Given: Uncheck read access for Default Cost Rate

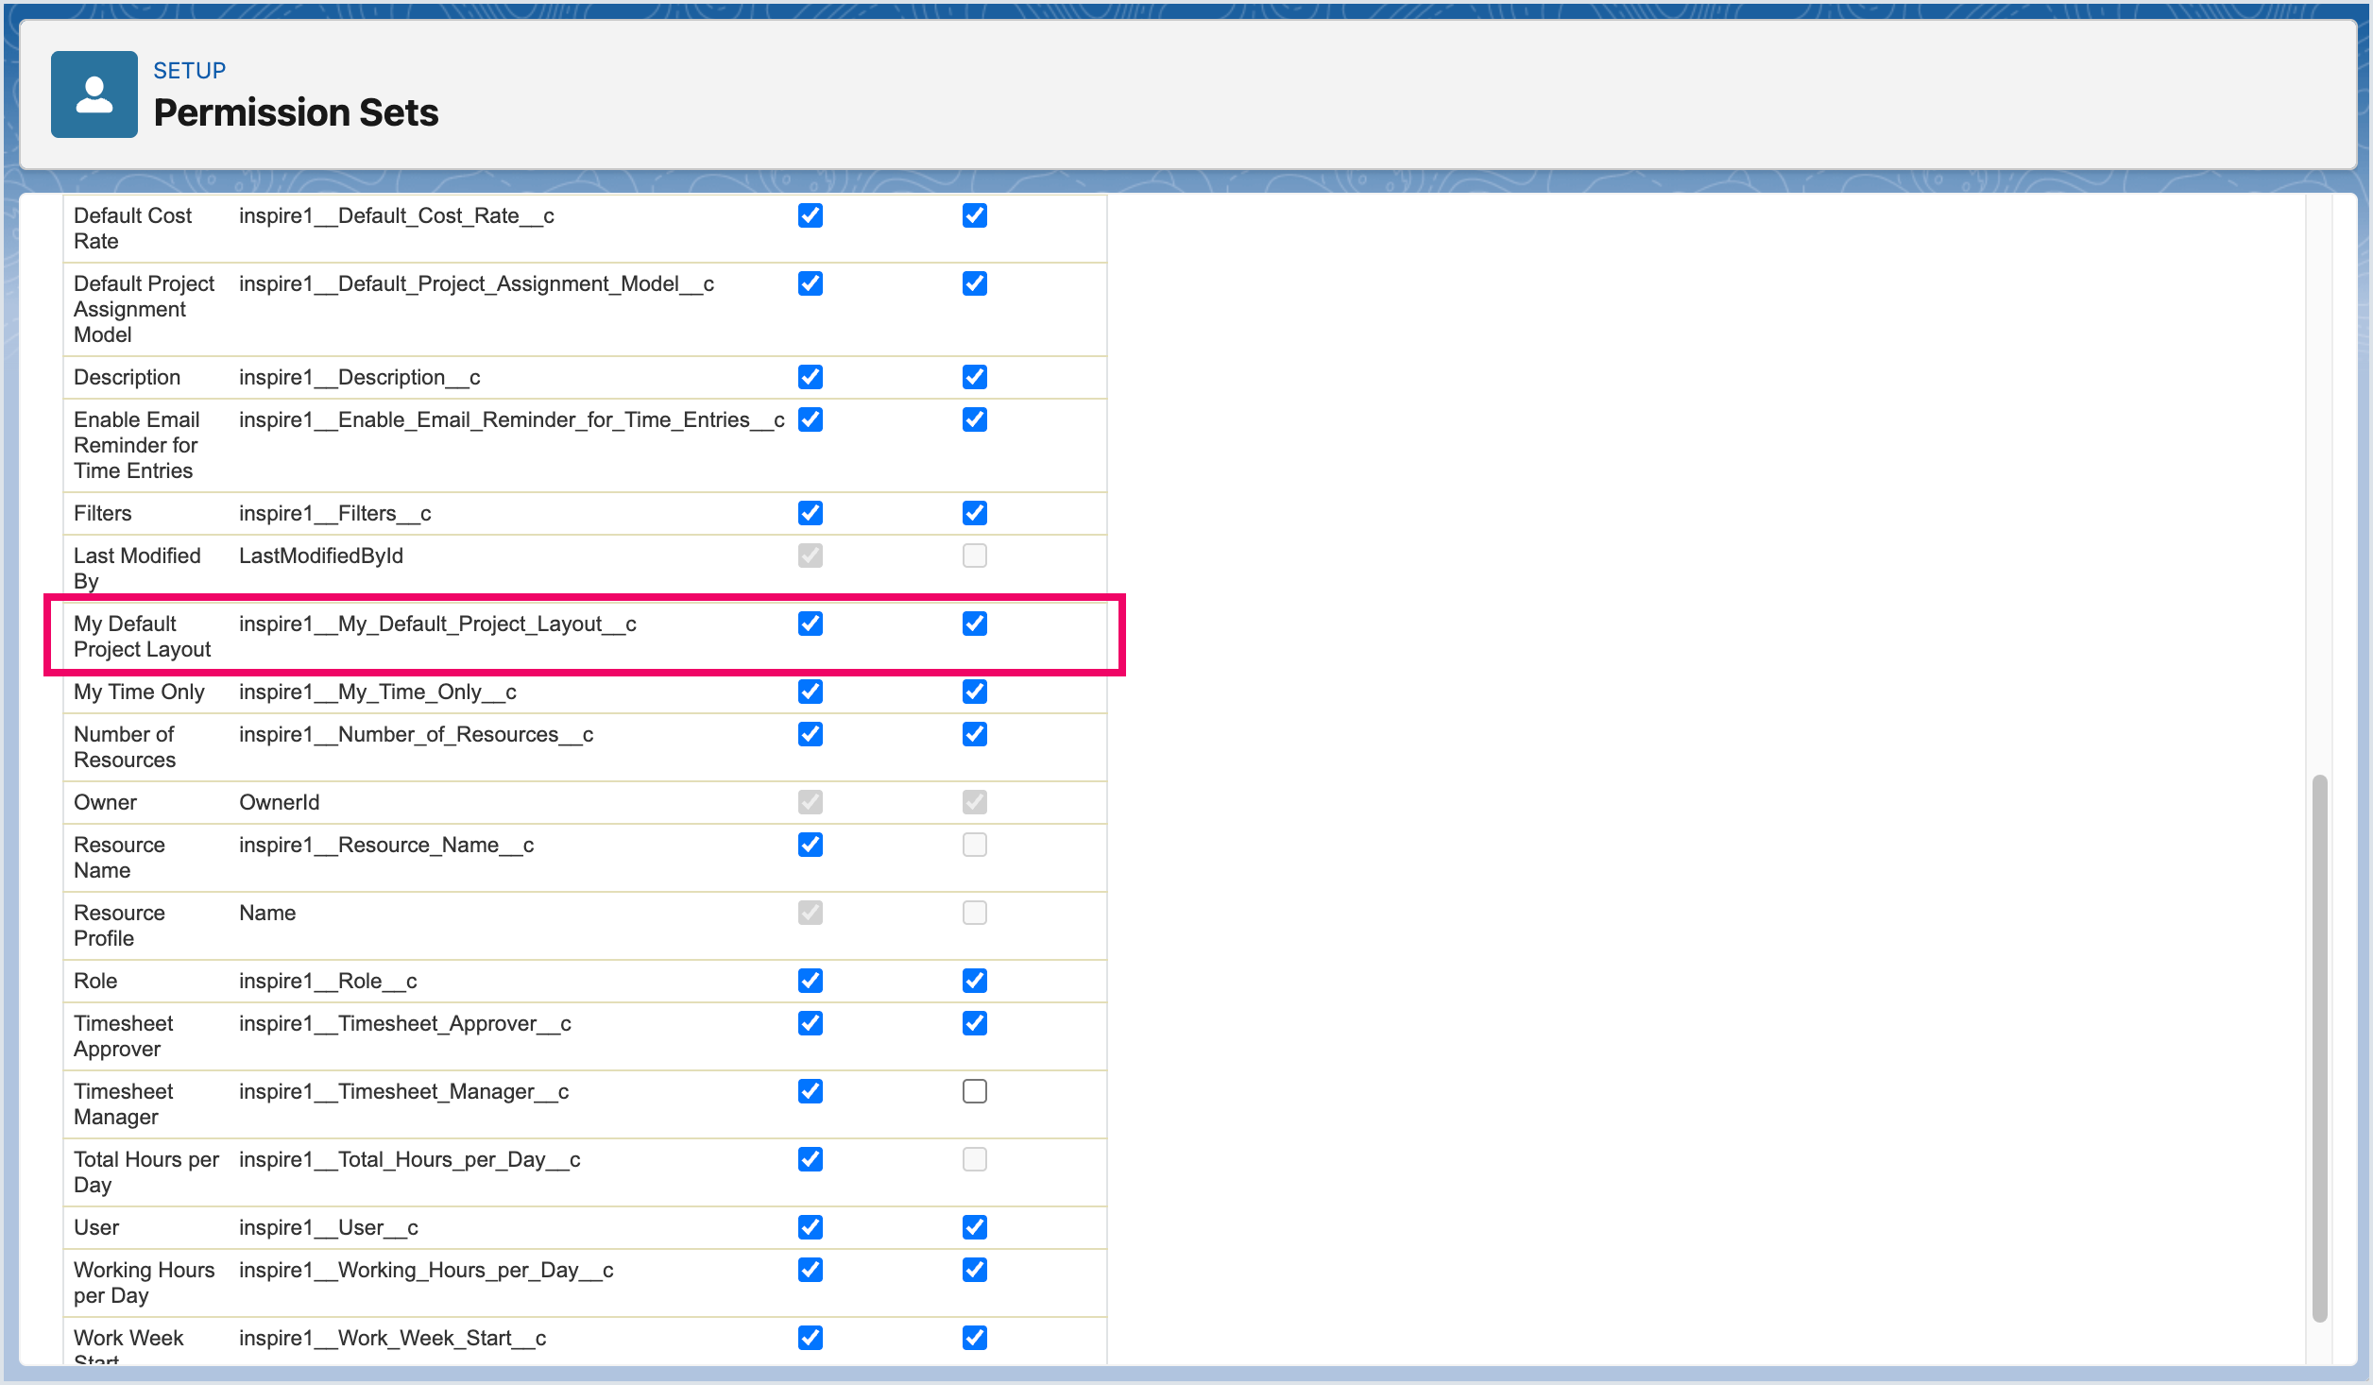Looking at the screenshot, I should tap(810, 216).
